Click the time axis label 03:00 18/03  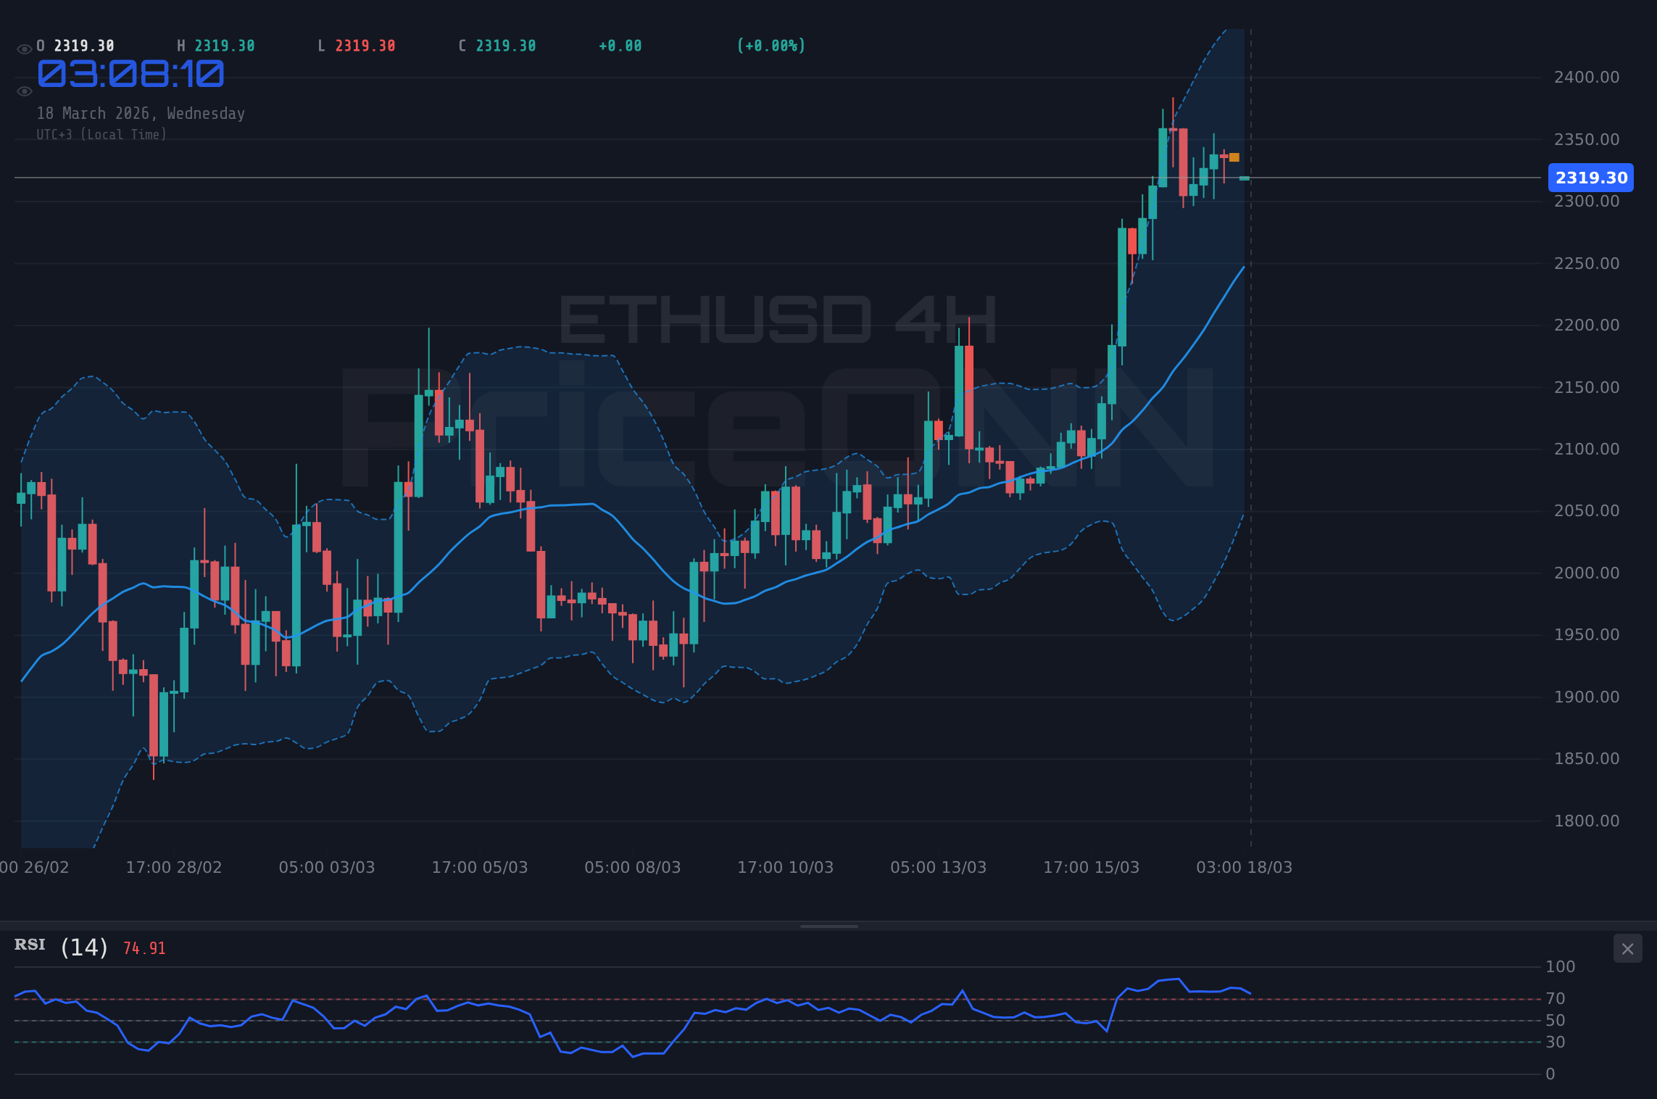coord(1244,867)
